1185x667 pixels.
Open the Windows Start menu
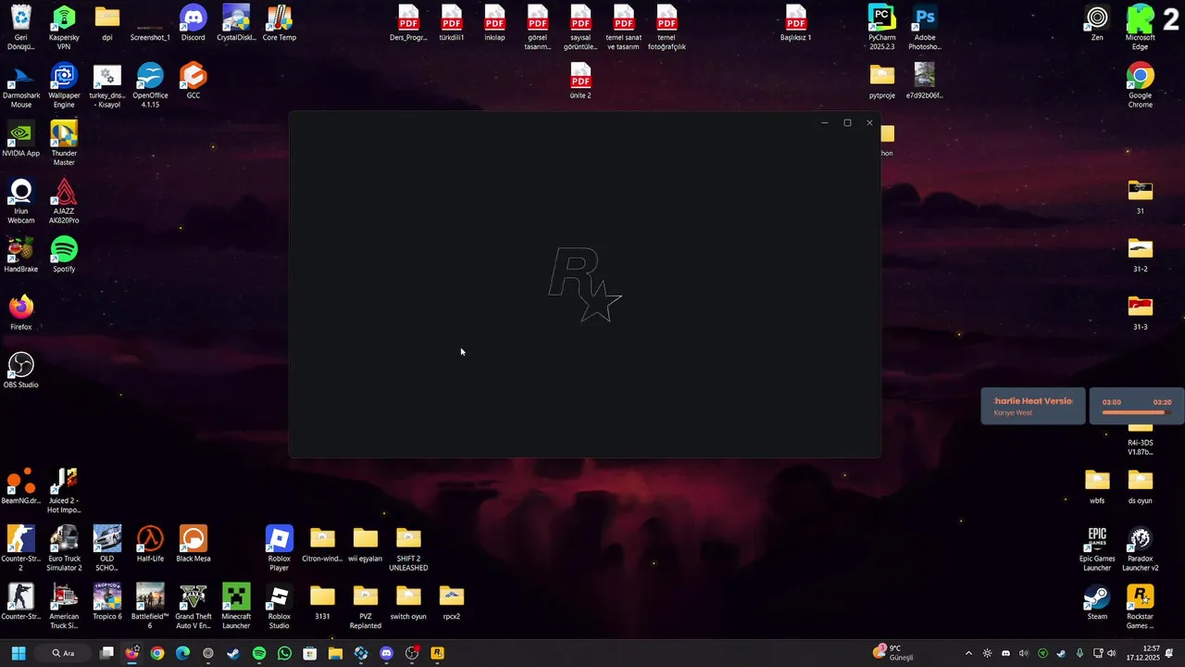coord(19,653)
